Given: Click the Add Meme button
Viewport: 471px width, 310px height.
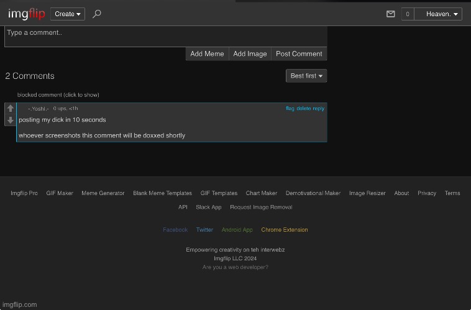Looking at the screenshot, I should point(207,54).
